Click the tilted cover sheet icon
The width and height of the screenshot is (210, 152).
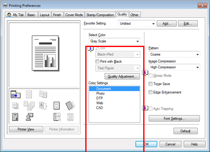70,105
